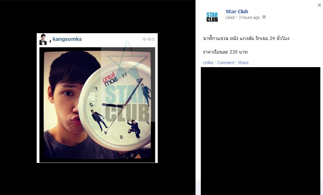Click the kangsom logo on the clock face
Screen dimensions: 323x195
109,80
